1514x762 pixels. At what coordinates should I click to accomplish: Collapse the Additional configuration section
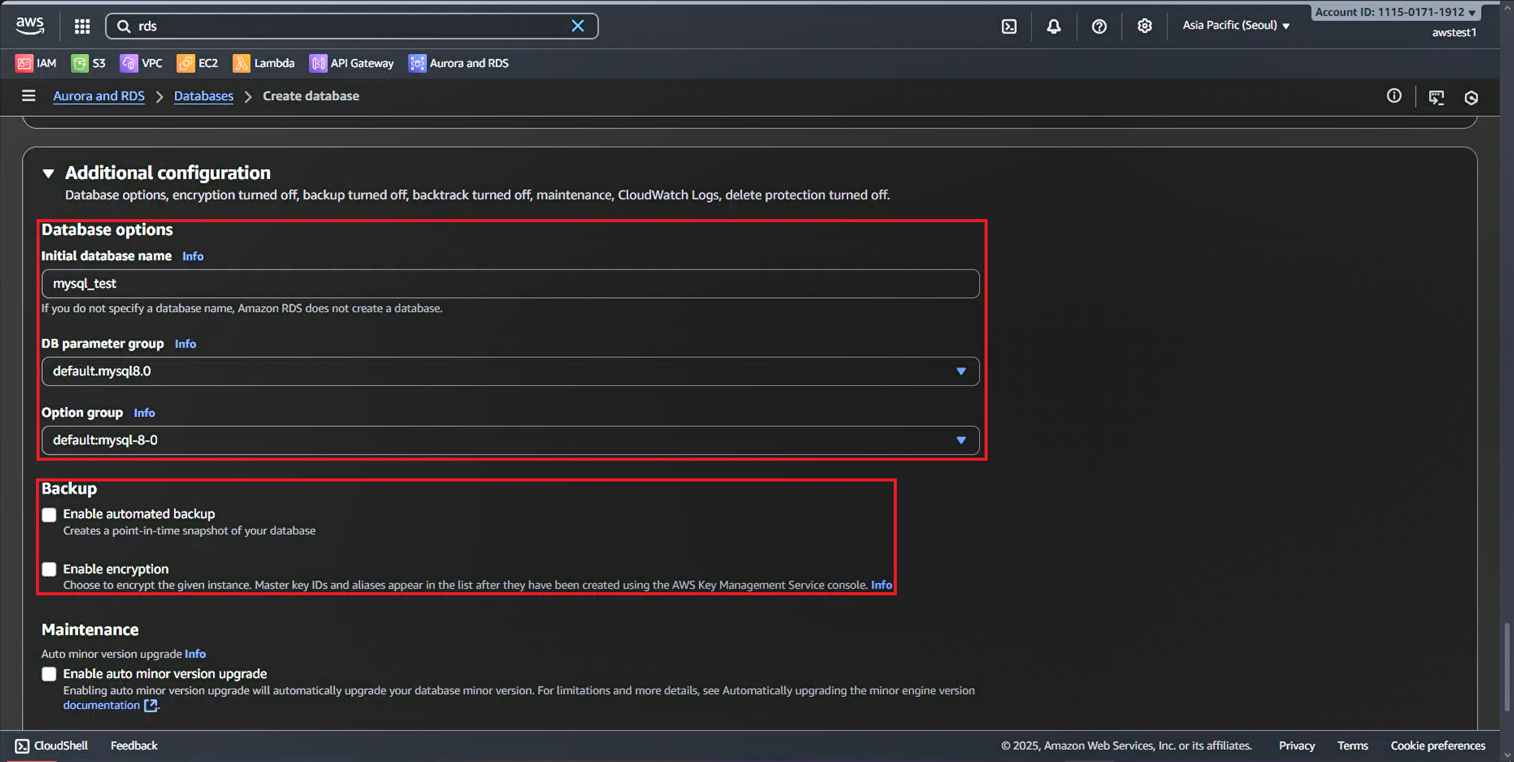point(49,173)
